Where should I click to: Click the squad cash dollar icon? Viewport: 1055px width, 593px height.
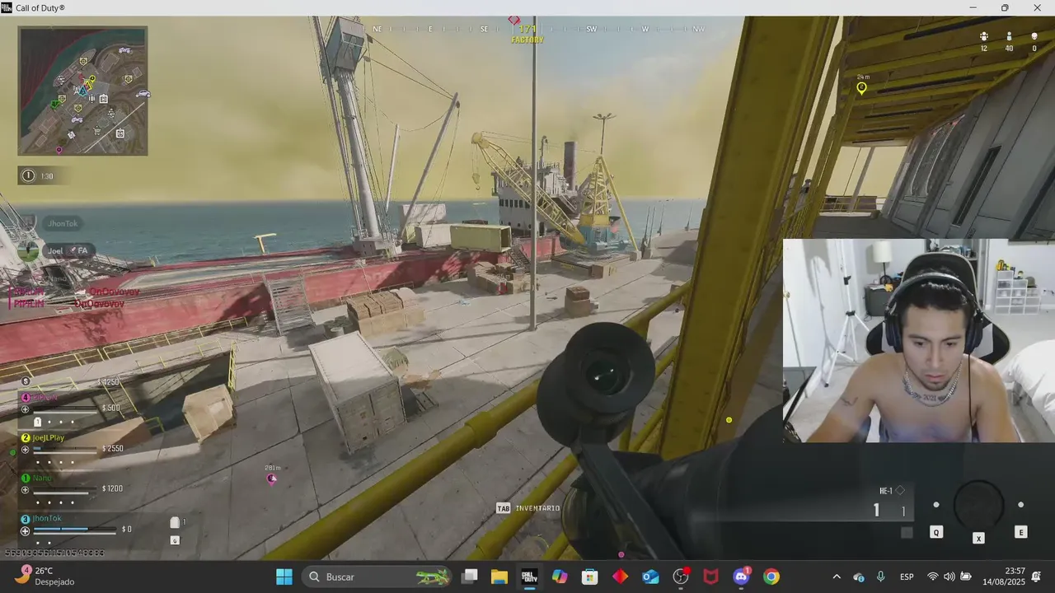click(26, 381)
